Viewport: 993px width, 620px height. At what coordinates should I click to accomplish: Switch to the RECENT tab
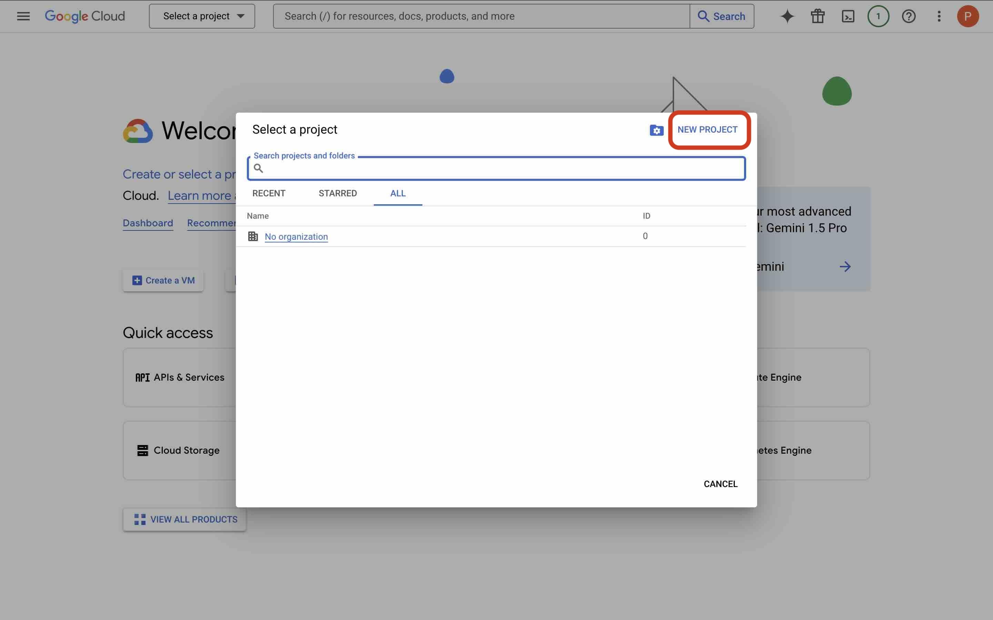[269, 193]
